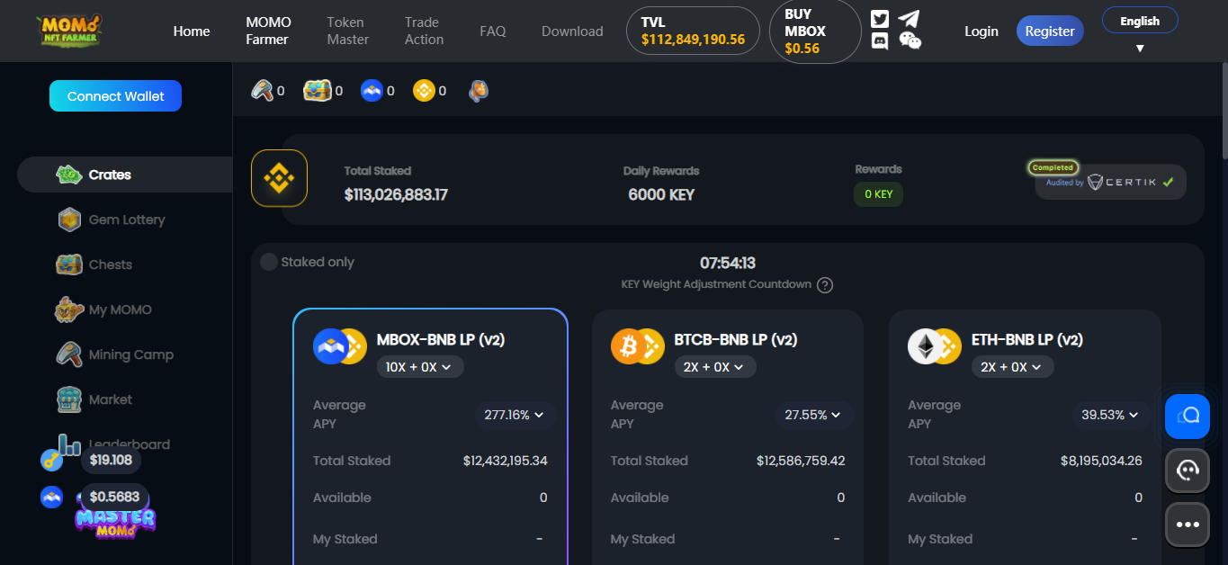Click the 6000 KEY daily rewards value
Screen dimensions: 1228x565
coord(661,194)
